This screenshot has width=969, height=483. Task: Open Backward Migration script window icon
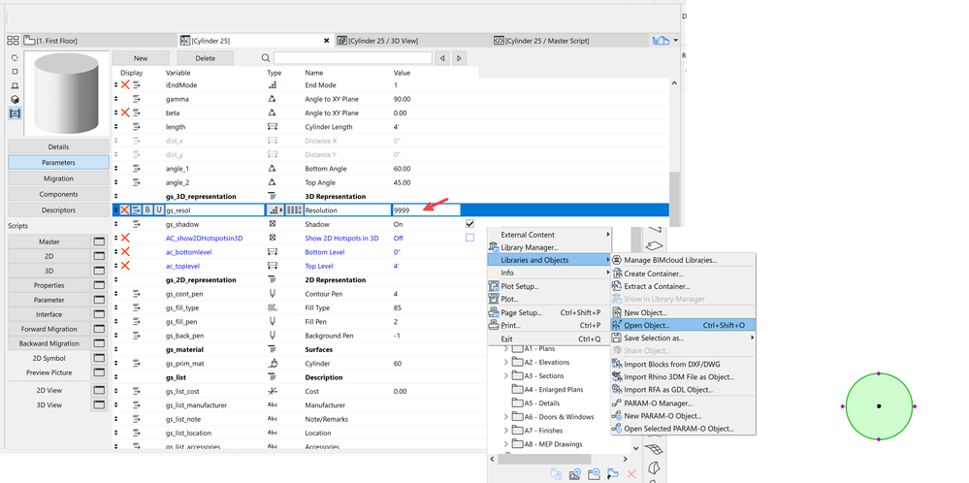pos(99,343)
